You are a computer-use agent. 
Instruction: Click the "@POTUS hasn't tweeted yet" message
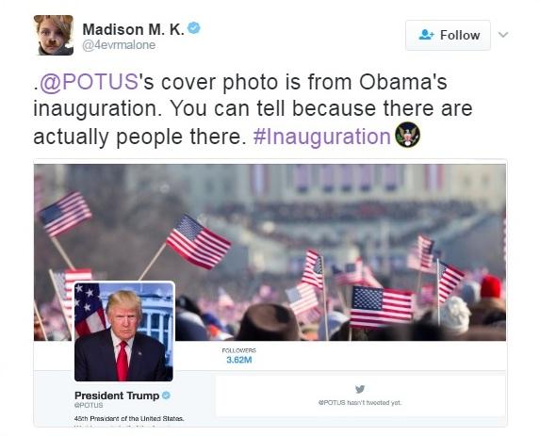[x=360, y=403]
